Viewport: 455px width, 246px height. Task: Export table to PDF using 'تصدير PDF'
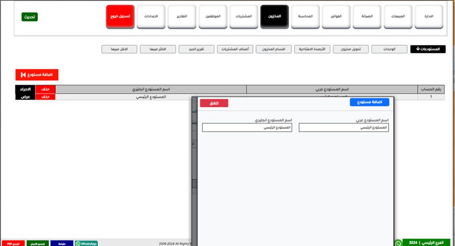point(12,243)
